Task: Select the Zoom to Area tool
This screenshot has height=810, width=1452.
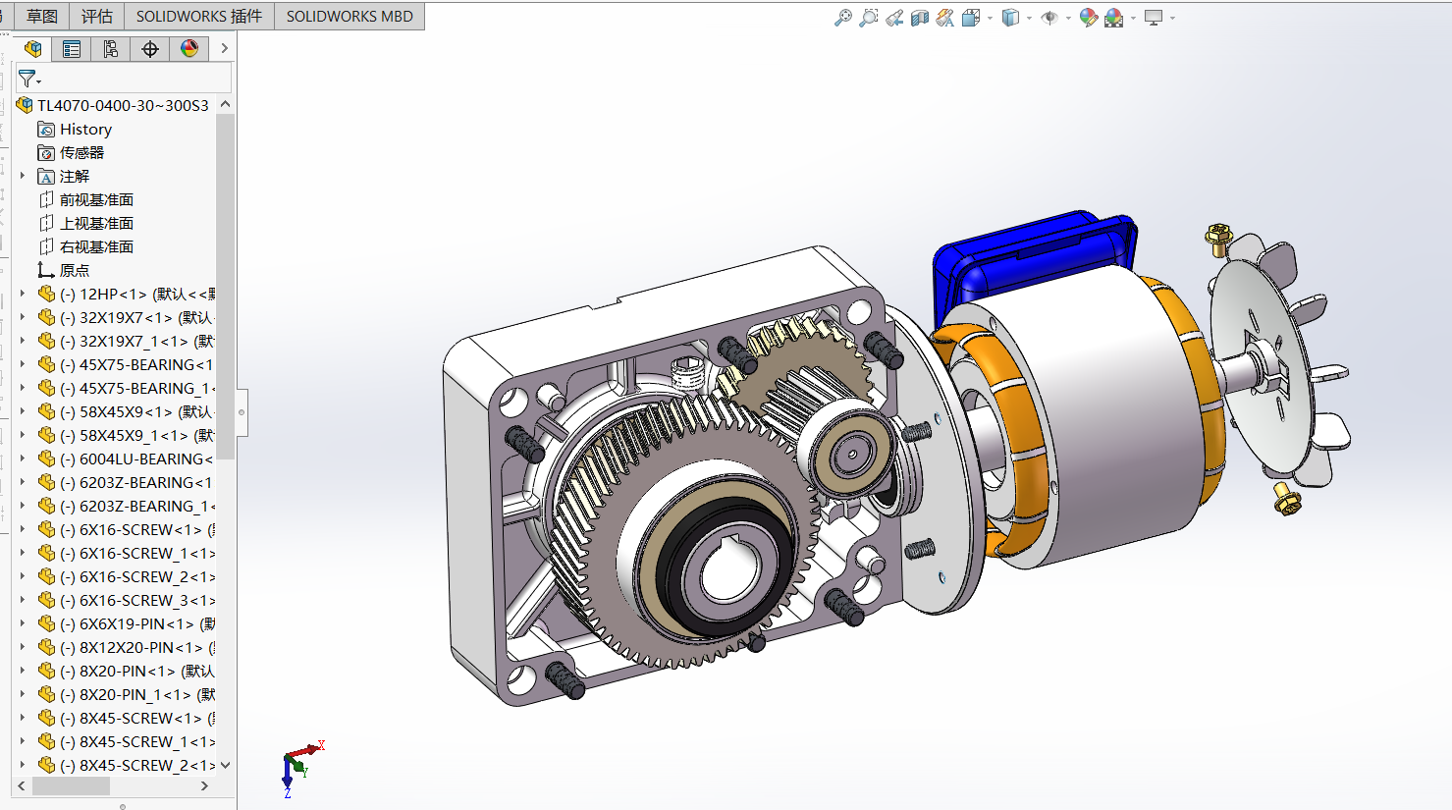Action: 869,18
